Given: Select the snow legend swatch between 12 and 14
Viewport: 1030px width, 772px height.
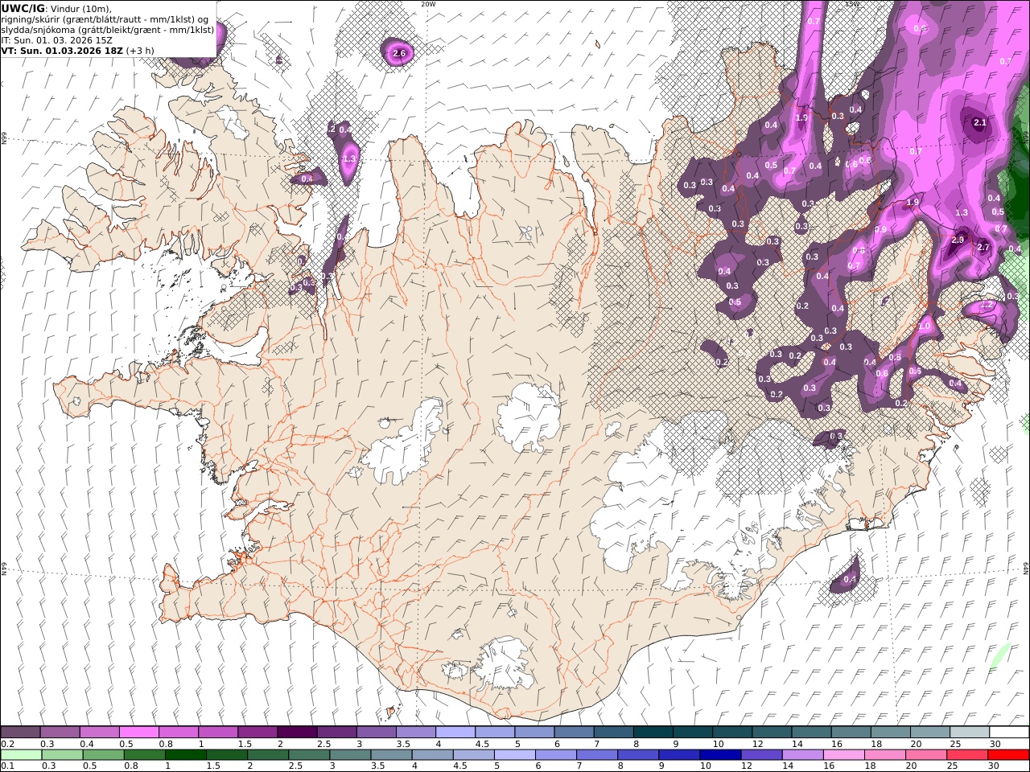Looking at the screenshot, I should click(x=772, y=732).
